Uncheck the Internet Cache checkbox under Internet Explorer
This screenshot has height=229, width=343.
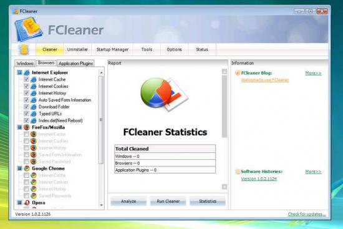click(26, 79)
